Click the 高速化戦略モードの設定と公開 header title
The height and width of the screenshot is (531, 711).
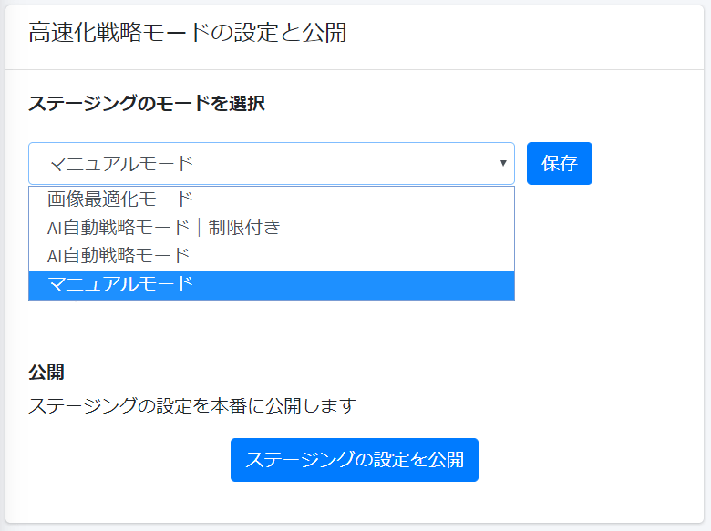pyautogui.click(x=187, y=33)
